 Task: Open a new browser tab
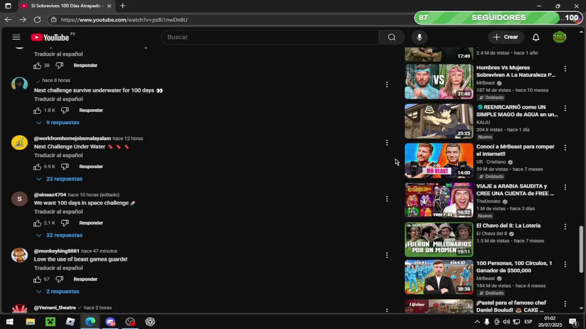click(123, 6)
